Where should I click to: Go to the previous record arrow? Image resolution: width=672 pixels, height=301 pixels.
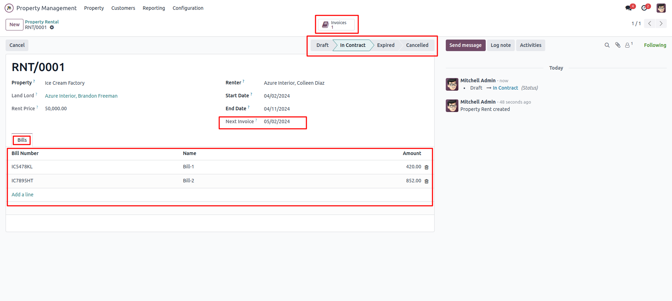tap(650, 23)
